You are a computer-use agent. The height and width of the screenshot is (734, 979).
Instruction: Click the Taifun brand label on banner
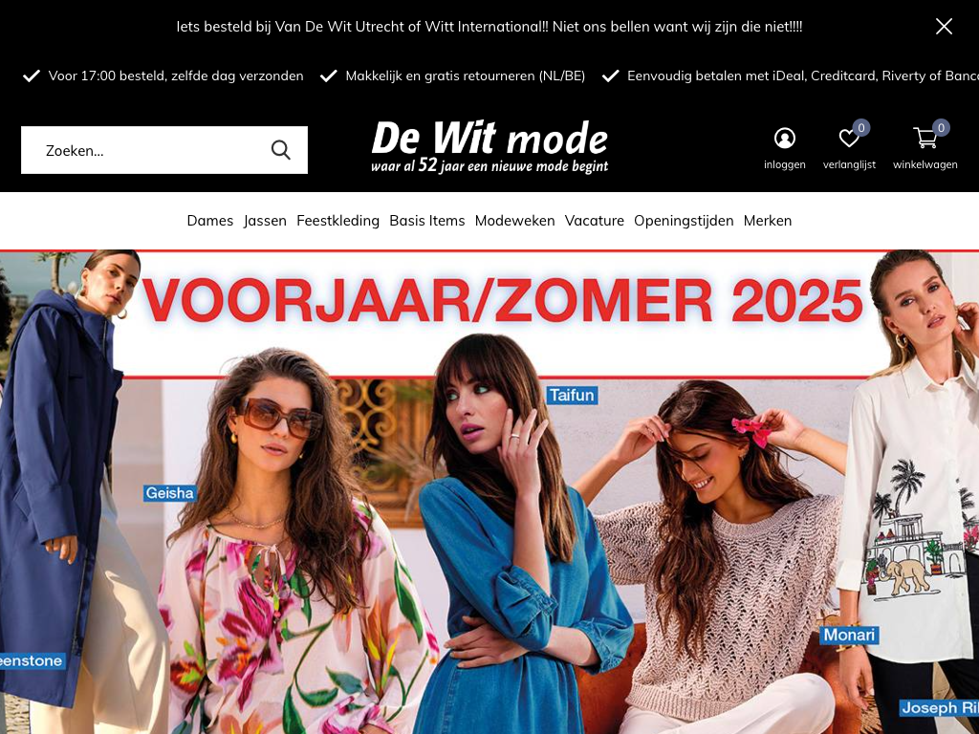[x=572, y=395]
